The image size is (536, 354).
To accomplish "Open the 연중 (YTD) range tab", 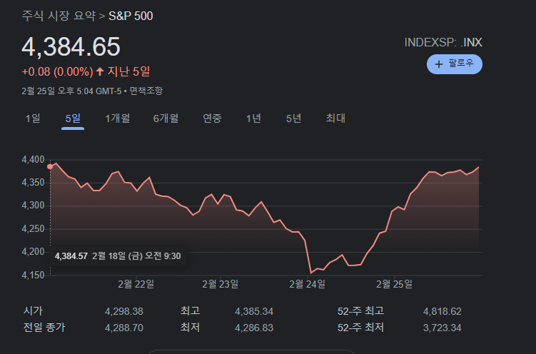I will (212, 118).
